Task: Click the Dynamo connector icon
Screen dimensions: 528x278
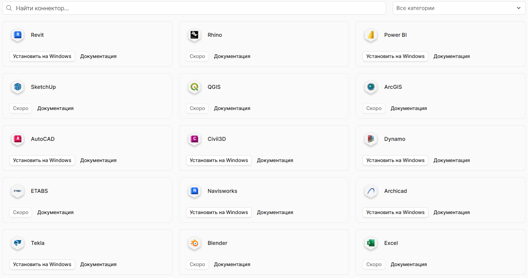Action: (x=371, y=139)
